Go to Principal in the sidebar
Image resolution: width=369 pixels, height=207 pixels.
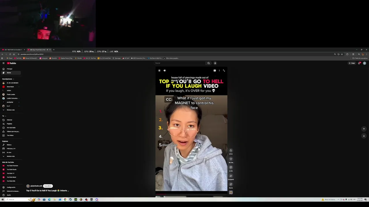[x=11, y=69]
